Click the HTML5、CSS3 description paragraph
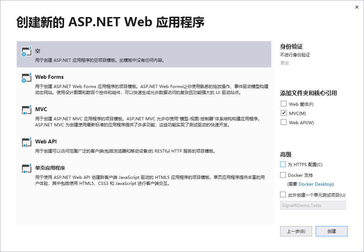Viewport: 364px width, 252px height. [150, 180]
